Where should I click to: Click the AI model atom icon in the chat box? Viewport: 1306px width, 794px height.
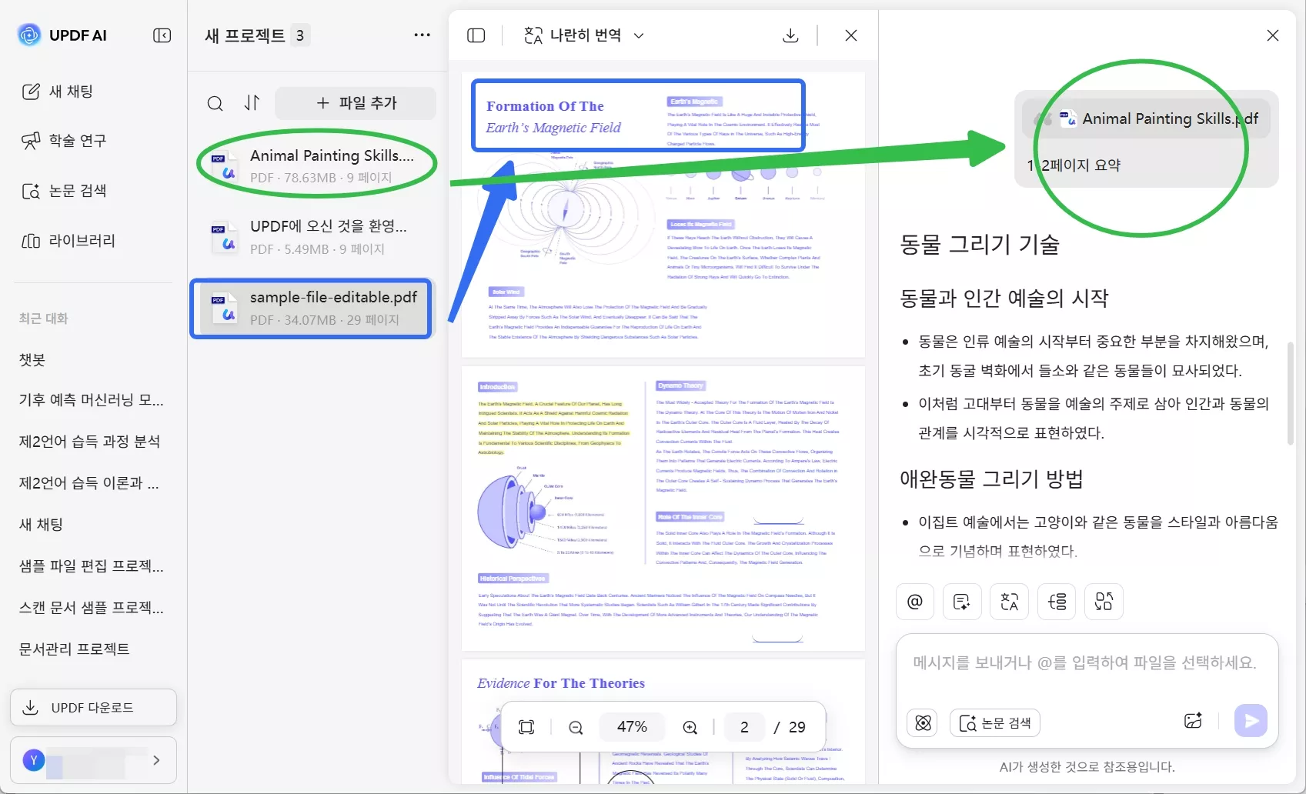(922, 722)
